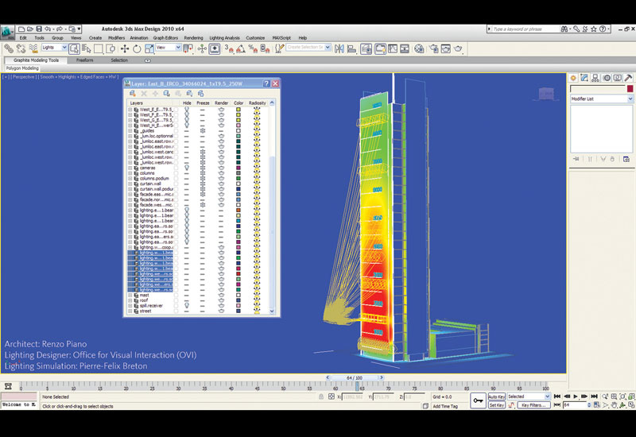The image size is (636, 437).
Task: Click the object color swatch in Modify panel
Action: tap(630, 88)
